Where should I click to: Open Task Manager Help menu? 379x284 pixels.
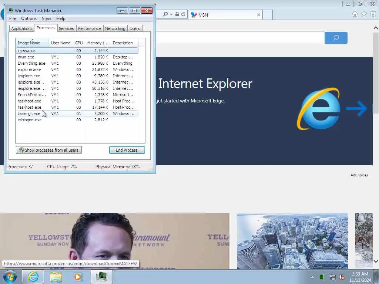coord(61,18)
